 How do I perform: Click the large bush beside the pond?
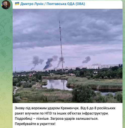84,94
